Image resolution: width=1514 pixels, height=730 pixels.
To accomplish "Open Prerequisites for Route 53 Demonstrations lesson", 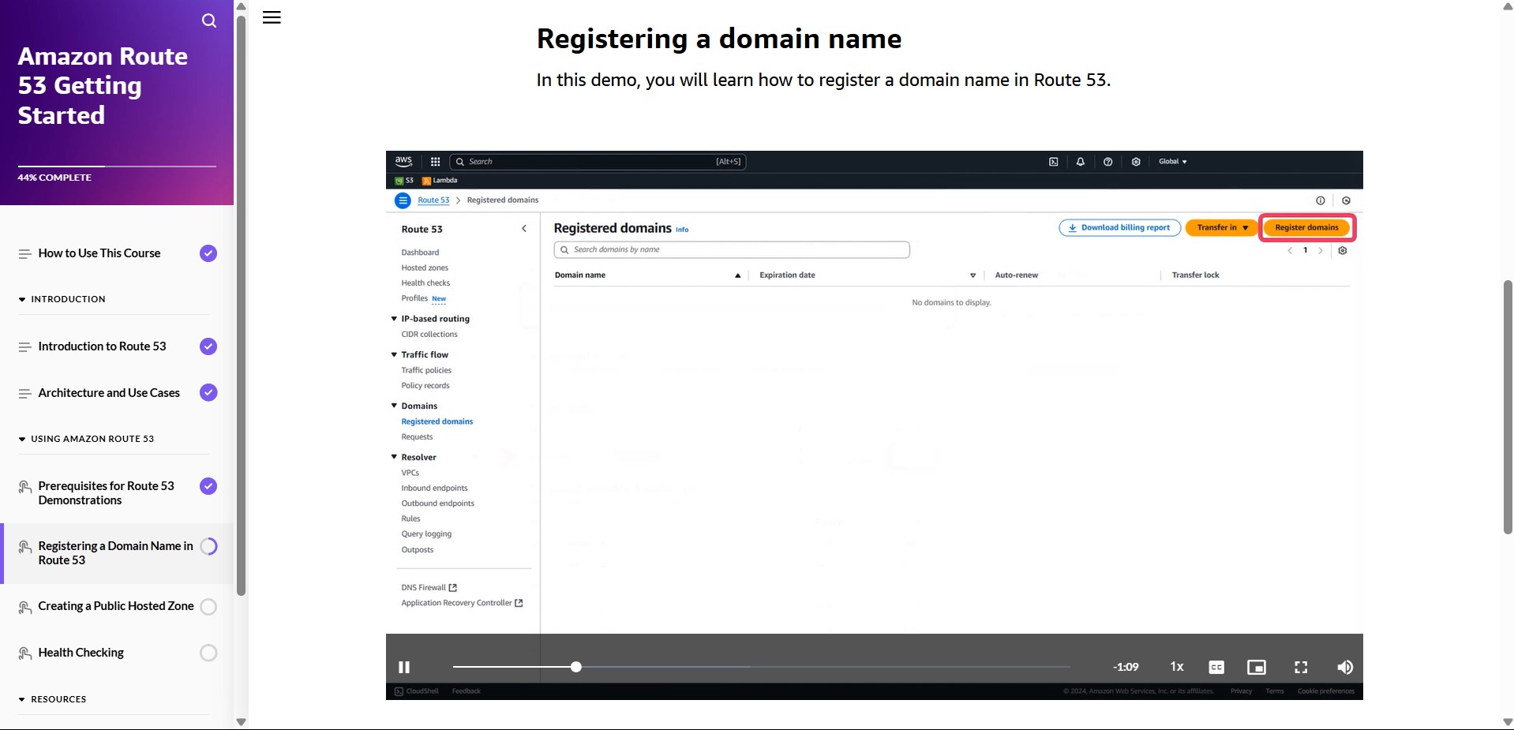I will (106, 493).
